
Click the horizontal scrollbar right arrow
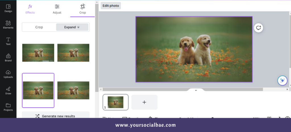point(287,89)
